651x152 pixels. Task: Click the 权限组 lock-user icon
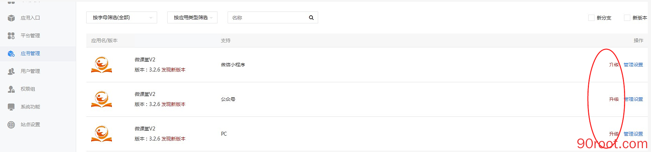(x=11, y=89)
